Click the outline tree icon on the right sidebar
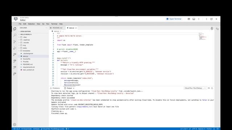232x130 pixels. click(217, 29)
